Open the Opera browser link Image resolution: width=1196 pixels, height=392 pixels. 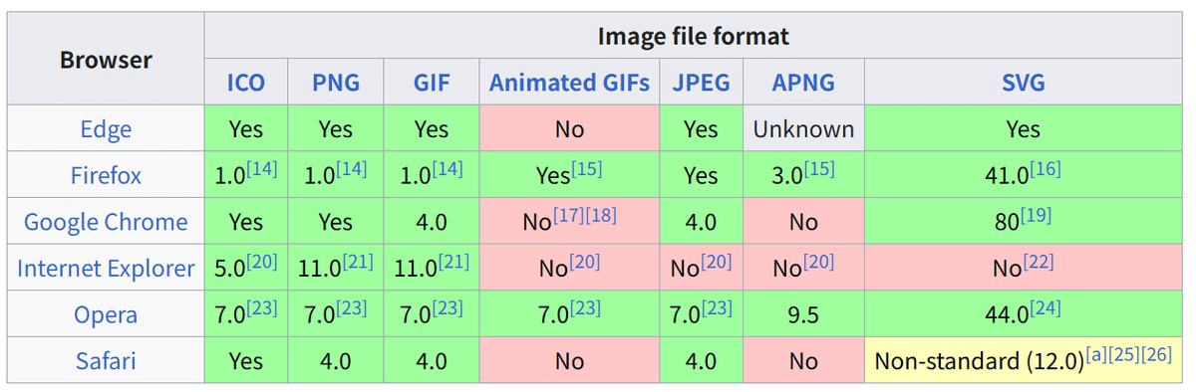(106, 315)
